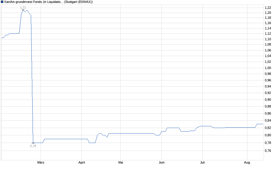Click the 1,12 price axis value
Image resolution: width=276 pixels, height=170 pixels.
(x=268, y=33)
